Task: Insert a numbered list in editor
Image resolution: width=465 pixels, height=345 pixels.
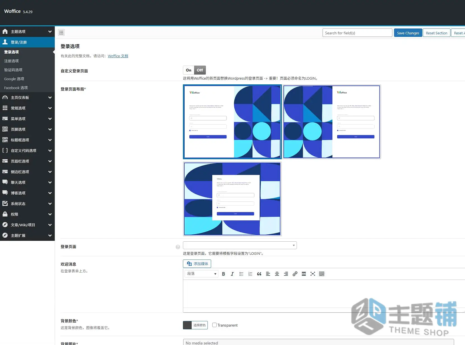Action: click(250, 274)
